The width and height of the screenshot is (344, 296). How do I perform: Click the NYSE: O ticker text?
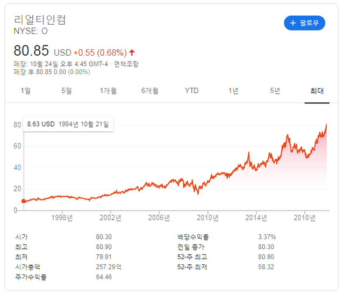[31, 31]
